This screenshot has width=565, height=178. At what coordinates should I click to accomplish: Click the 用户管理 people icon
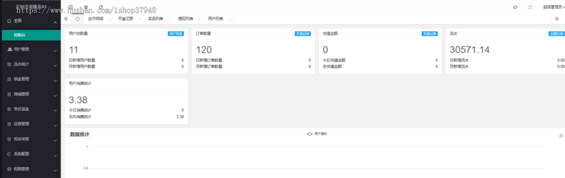click(10, 49)
